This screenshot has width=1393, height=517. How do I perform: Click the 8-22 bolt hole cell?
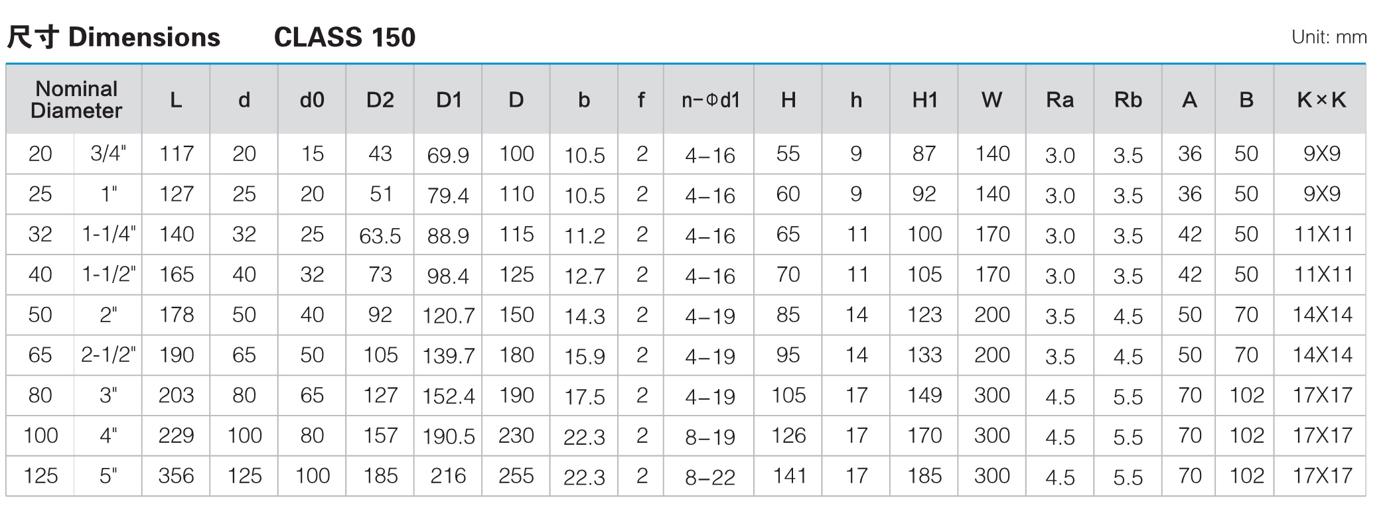pyautogui.click(x=709, y=477)
